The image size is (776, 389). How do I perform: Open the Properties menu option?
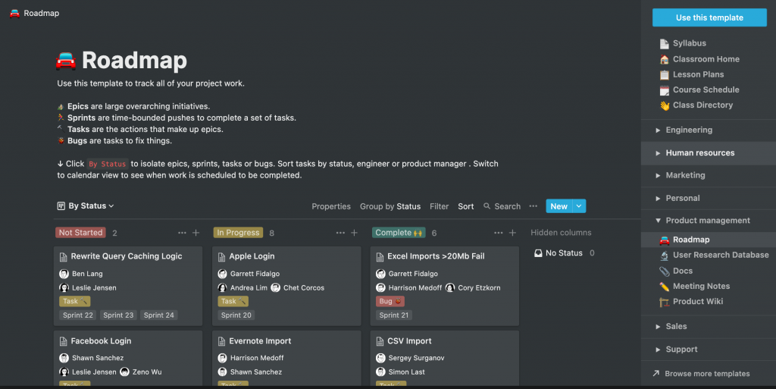pos(331,206)
